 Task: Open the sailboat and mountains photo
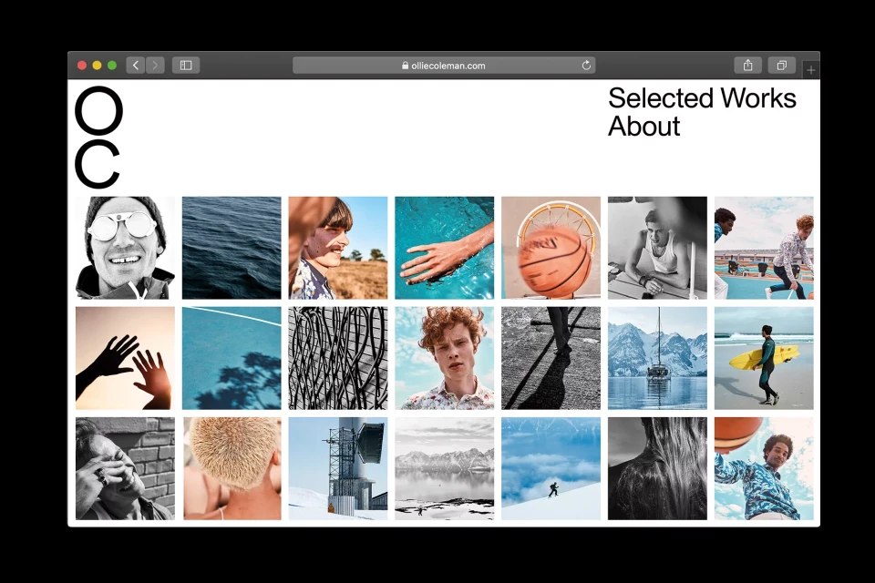pyautogui.click(x=657, y=358)
